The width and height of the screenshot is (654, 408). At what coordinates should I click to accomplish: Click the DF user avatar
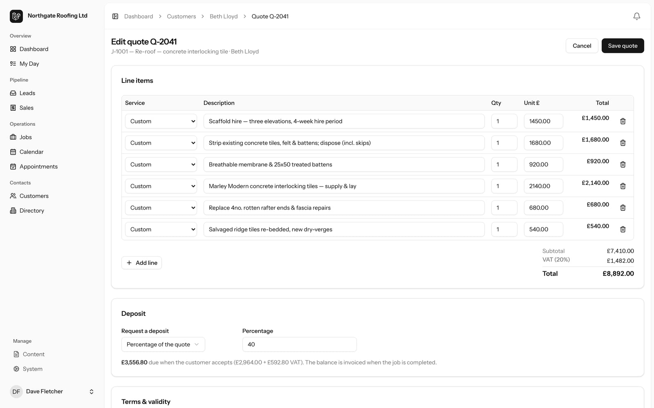click(16, 392)
